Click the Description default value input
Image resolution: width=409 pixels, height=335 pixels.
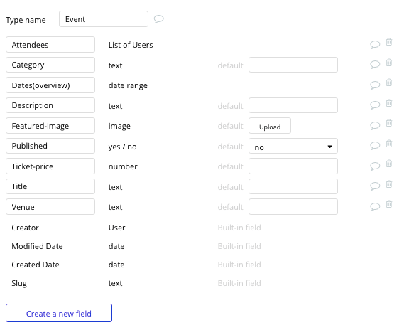[293, 105]
